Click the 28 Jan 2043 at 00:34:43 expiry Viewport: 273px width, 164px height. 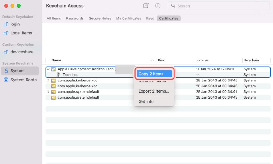(217, 97)
